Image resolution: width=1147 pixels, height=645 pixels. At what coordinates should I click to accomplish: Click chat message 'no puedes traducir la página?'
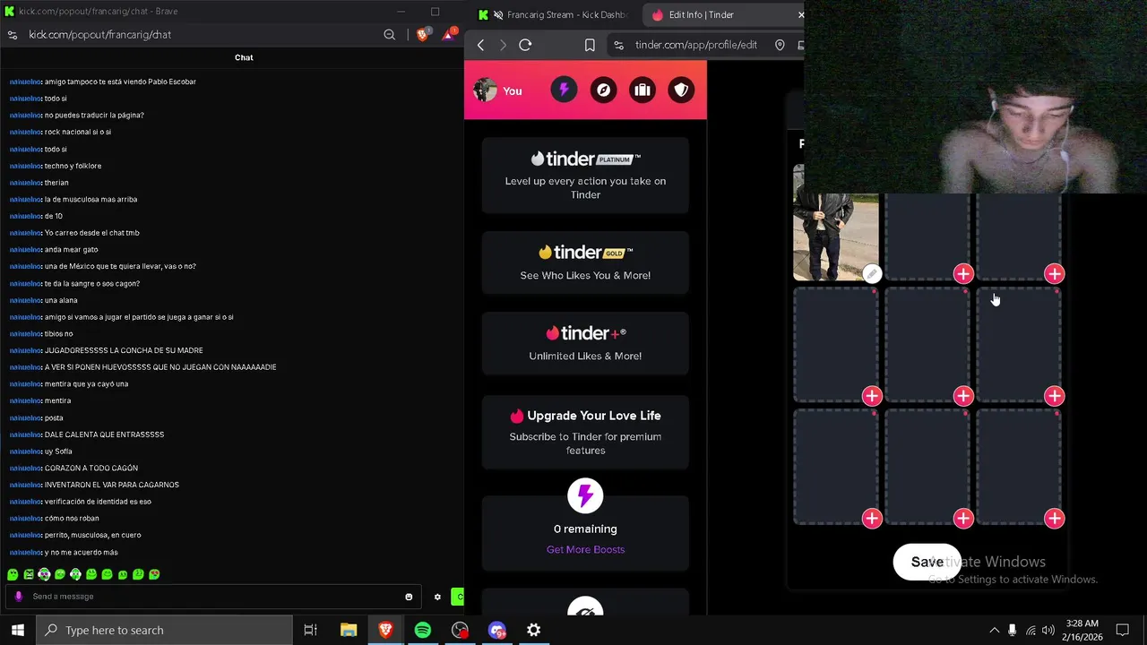click(x=94, y=115)
